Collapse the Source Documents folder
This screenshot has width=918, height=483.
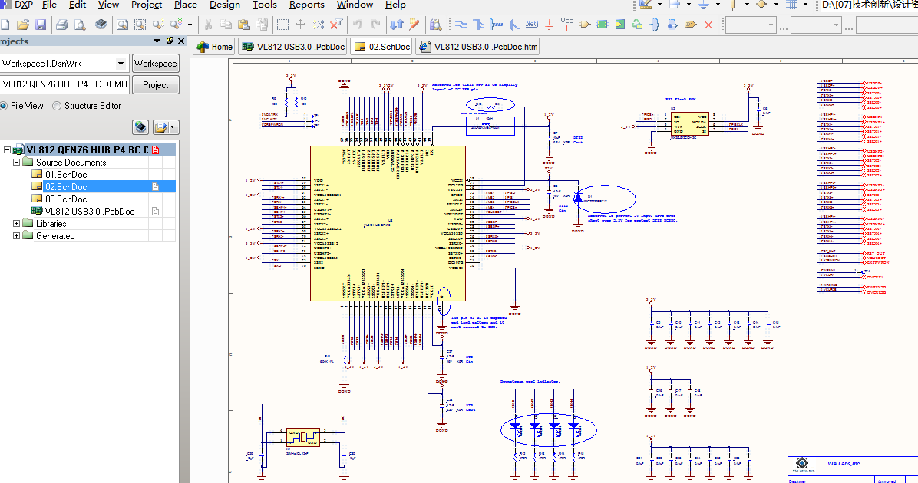[16, 162]
